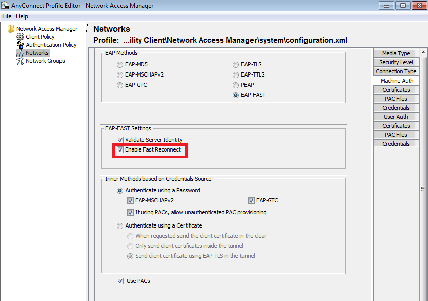Open Credentials tab below Machine Auth
The width and height of the screenshot is (428, 301).
(396, 108)
